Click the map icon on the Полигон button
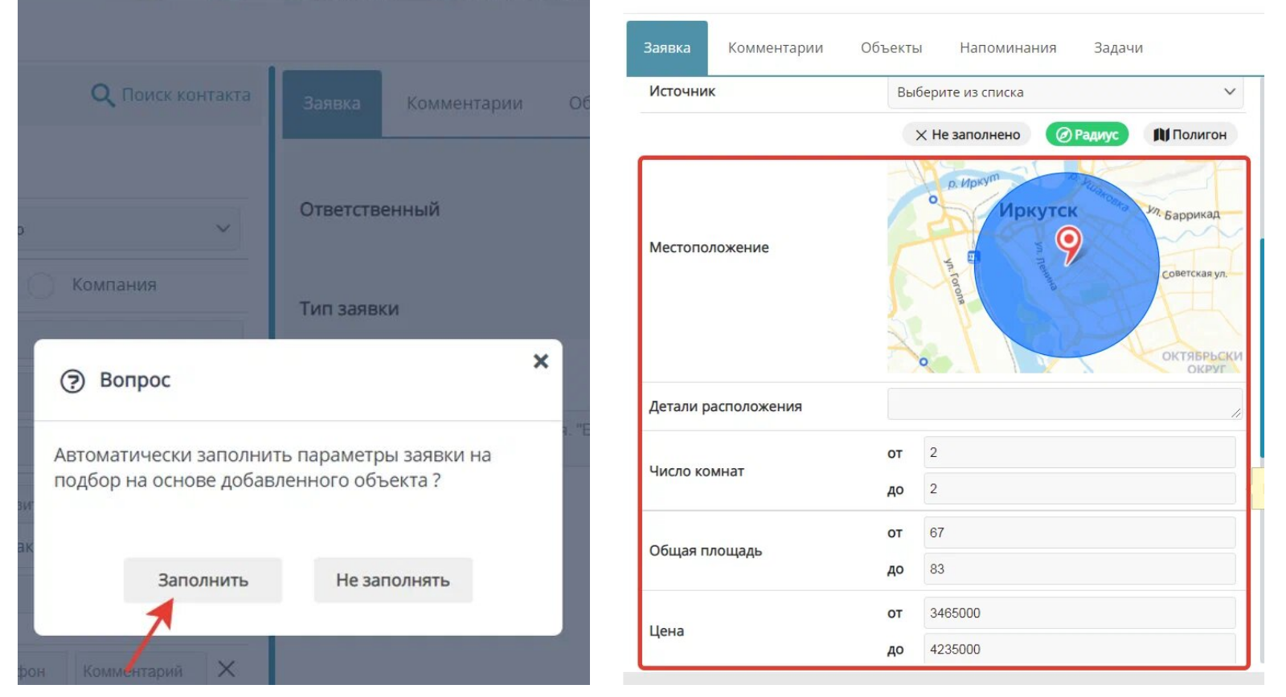 coord(1161,135)
